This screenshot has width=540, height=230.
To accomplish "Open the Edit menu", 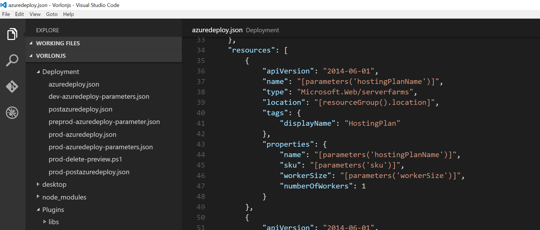I will point(19,14).
